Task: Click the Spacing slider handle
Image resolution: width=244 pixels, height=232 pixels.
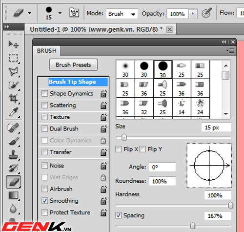Action: tap(192, 226)
